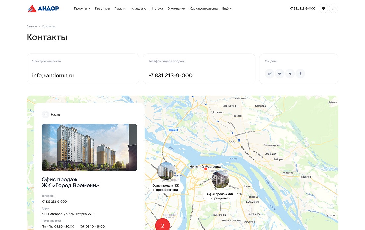
Task: Open comparison via the bar chart icon
Action: pos(334,8)
